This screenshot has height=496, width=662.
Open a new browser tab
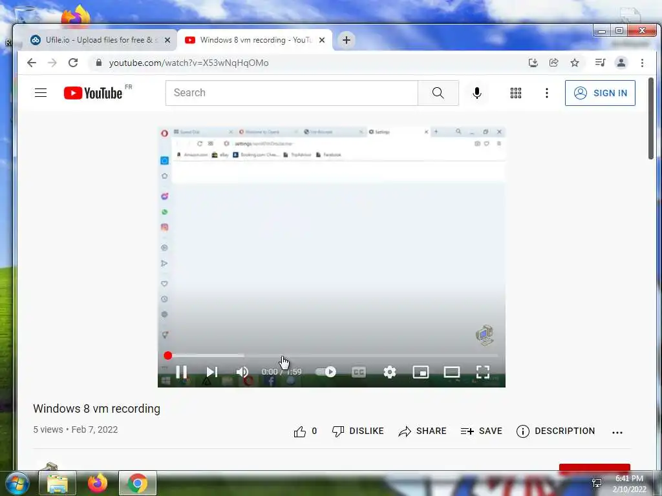(x=347, y=40)
